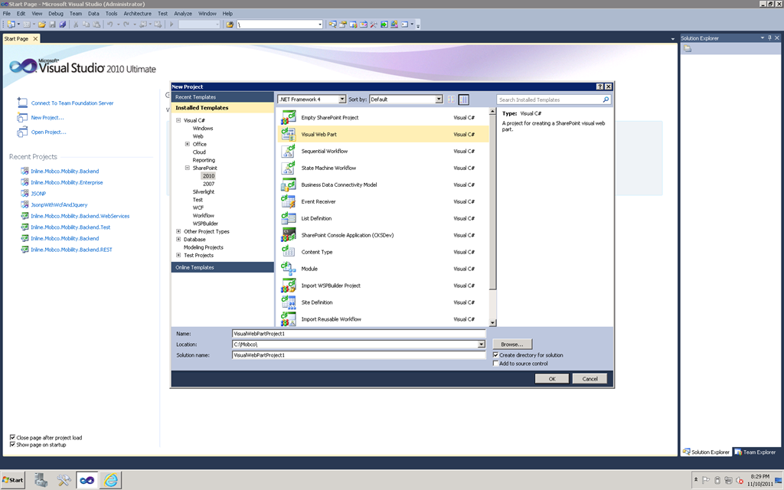Expand the Database tree node
This screenshot has width=784, height=490.
178,240
